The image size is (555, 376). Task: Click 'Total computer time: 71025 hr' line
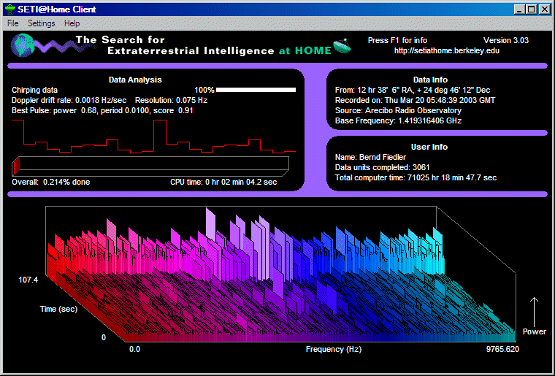(416, 177)
